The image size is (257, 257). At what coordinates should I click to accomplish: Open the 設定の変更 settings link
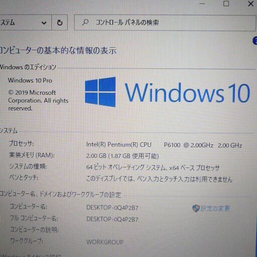pyautogui.click(x=215, y=208)
